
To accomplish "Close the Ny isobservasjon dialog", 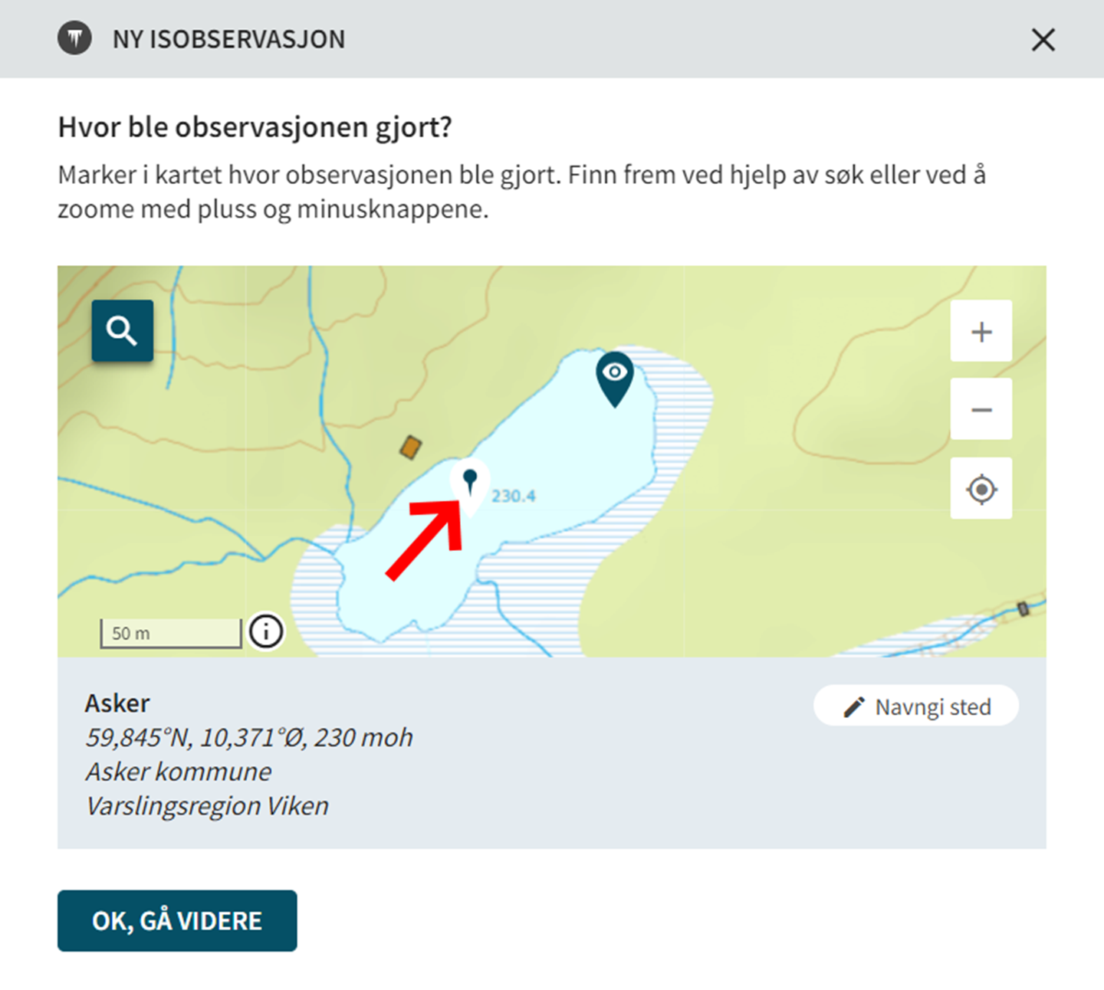I will coord(1043,39).
